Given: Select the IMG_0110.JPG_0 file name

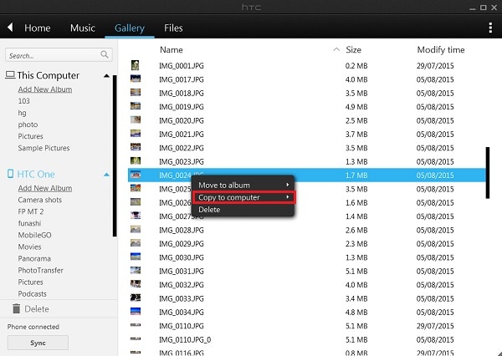Looking at the screenshot, I should (185, 339).
